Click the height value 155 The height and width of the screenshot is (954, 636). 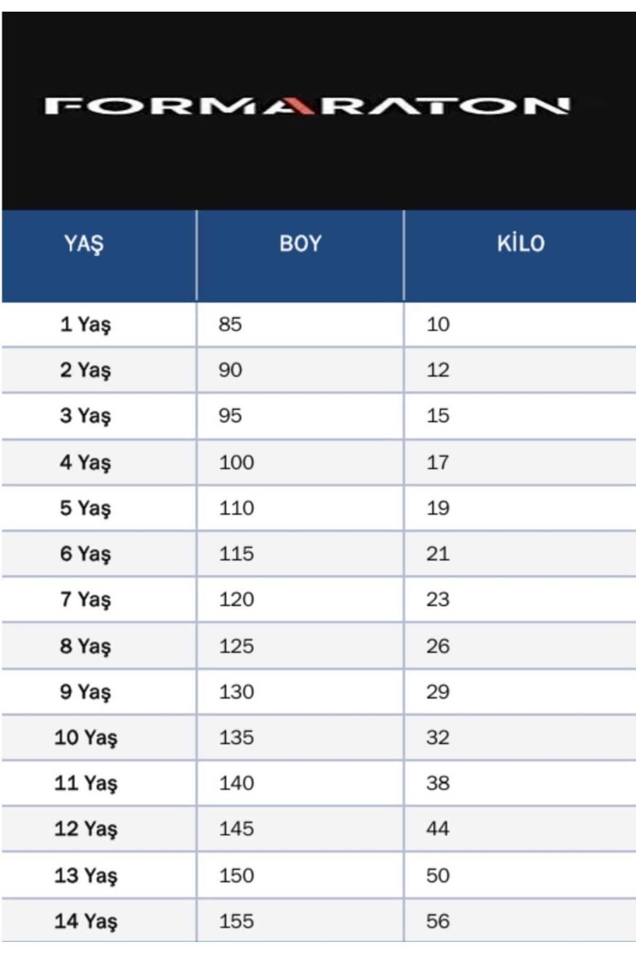(236, 921)
